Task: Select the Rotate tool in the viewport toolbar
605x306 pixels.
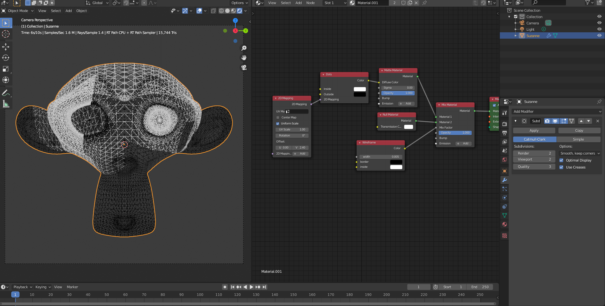Action: tap(6, 58)
